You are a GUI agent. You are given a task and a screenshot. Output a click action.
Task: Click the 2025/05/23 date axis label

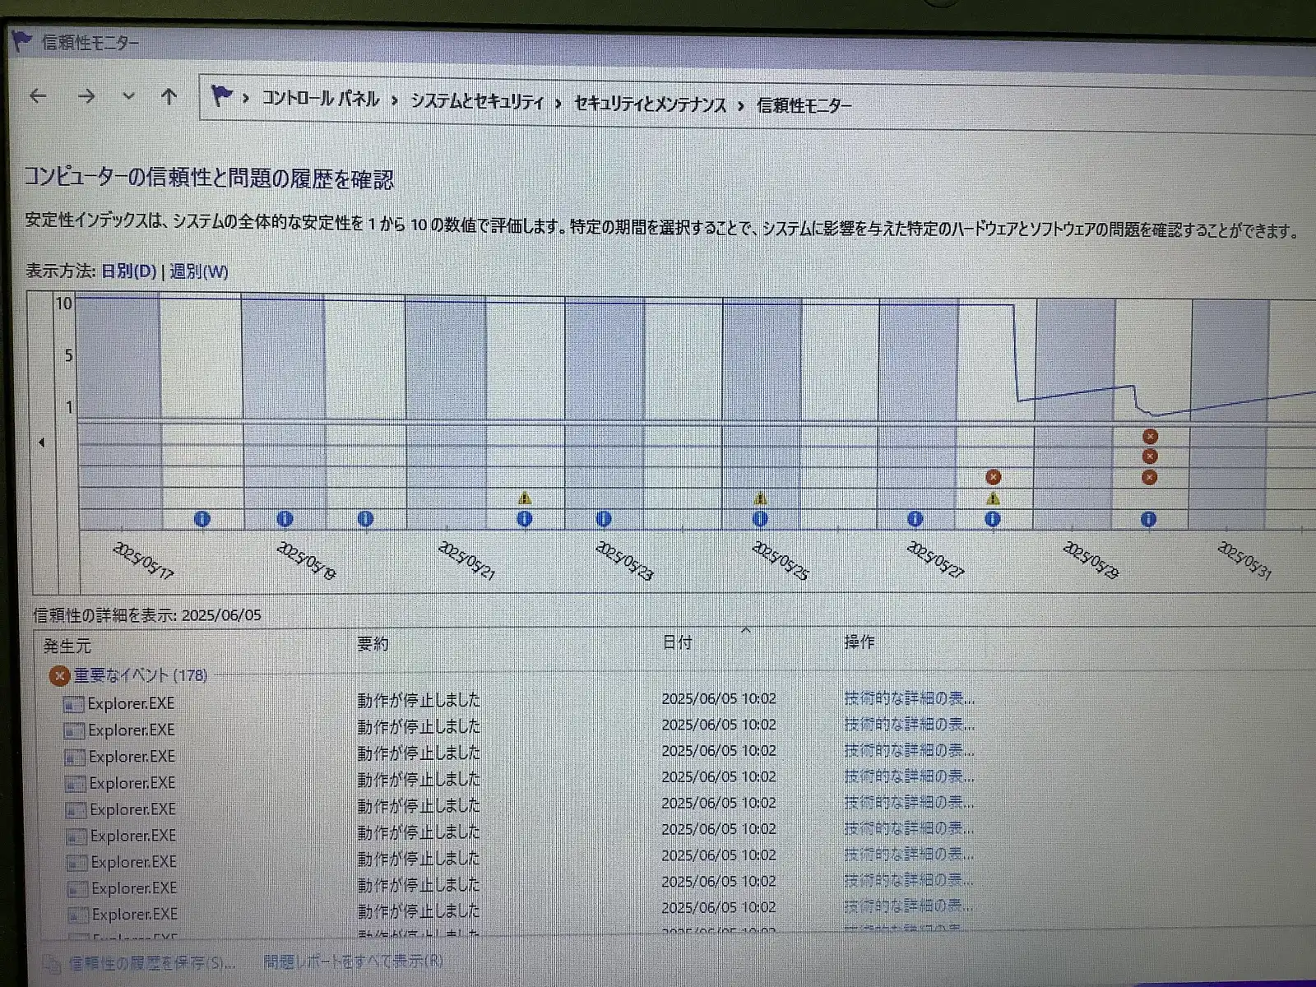[x=624, y=561]
